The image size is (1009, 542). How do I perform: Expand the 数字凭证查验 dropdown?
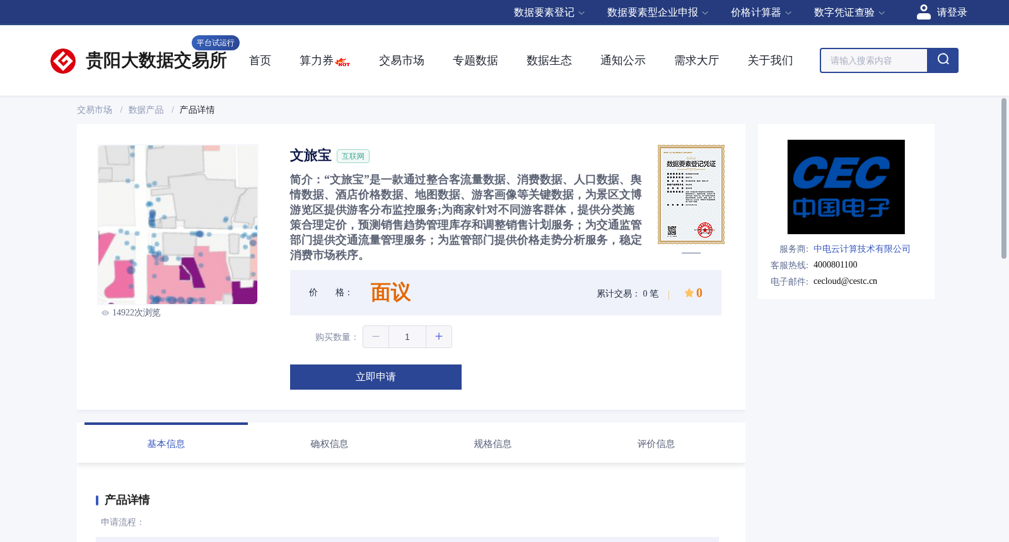[x=849, y=13]
